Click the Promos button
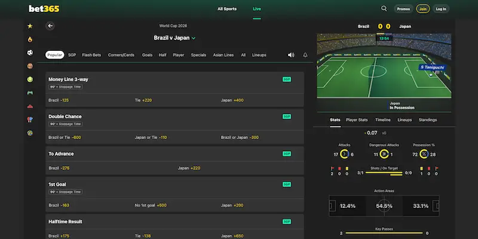The height and width of the screenshot is (239, 478). [x=403, y=9]
